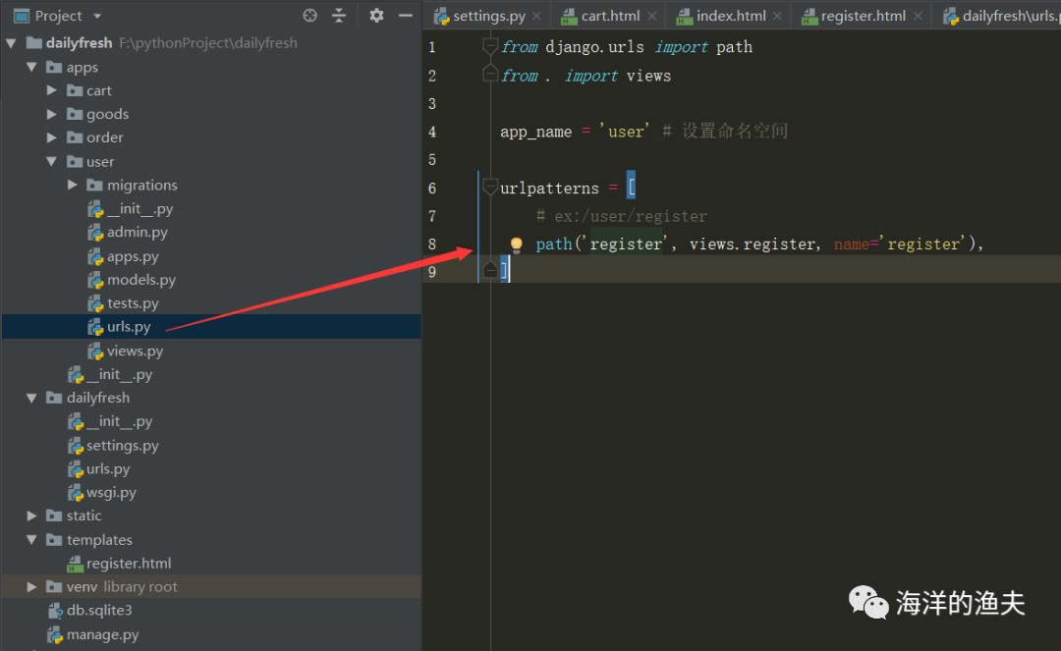Hide the Project tool window
This screenshot has height=651, width=1061.
(x=406, y=16)
